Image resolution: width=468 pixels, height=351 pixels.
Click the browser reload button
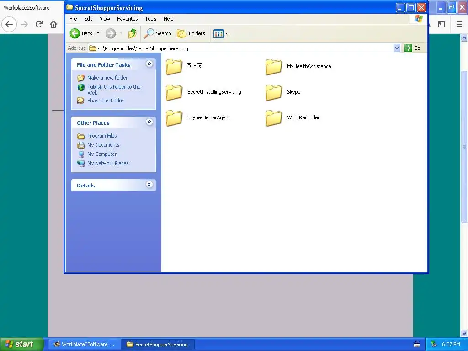click(x=39, y=24)
